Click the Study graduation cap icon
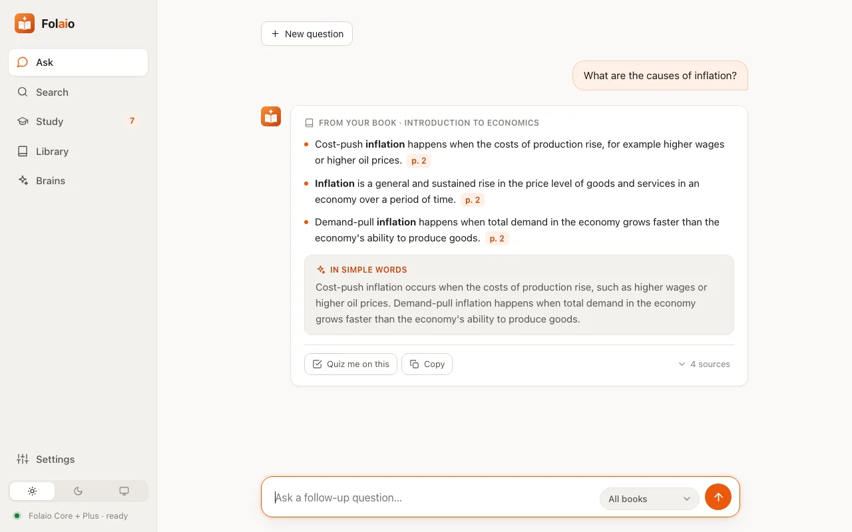 pos(23,122)
